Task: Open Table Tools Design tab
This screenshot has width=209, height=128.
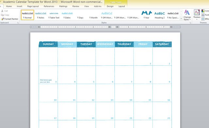Action: 110,6
